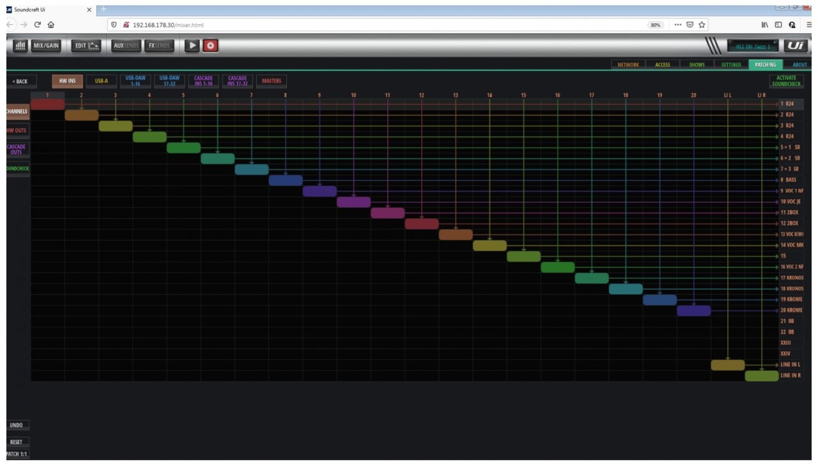Select the blue patch node on input 8

pos(286,180)
